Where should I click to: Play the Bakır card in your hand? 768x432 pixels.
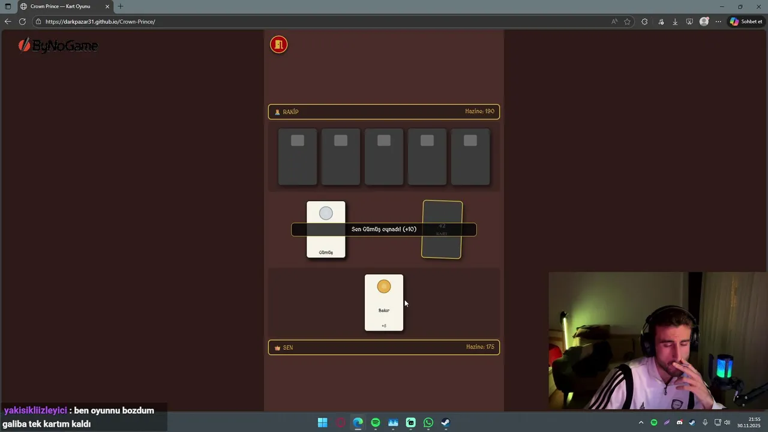pyautogui.click(x=384, y=302)
